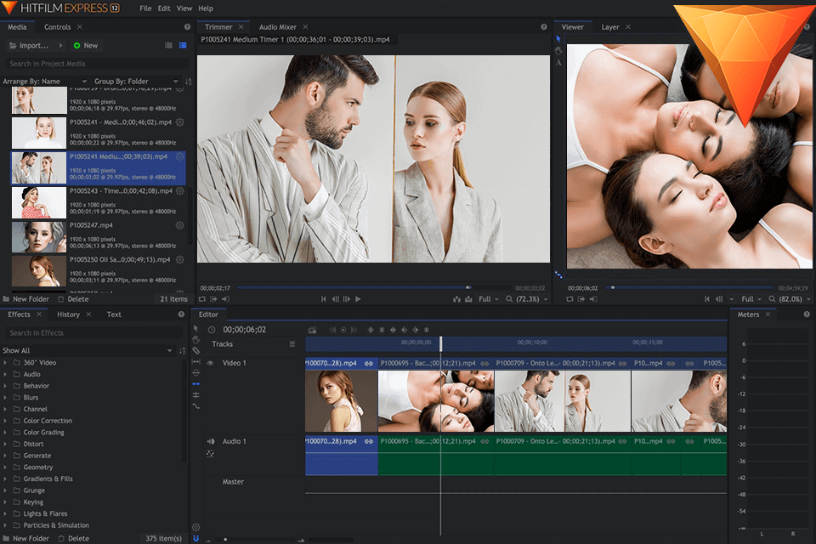Select the Slide tool in the Editor
816x544 pixels.
click(x=195, y=373)
